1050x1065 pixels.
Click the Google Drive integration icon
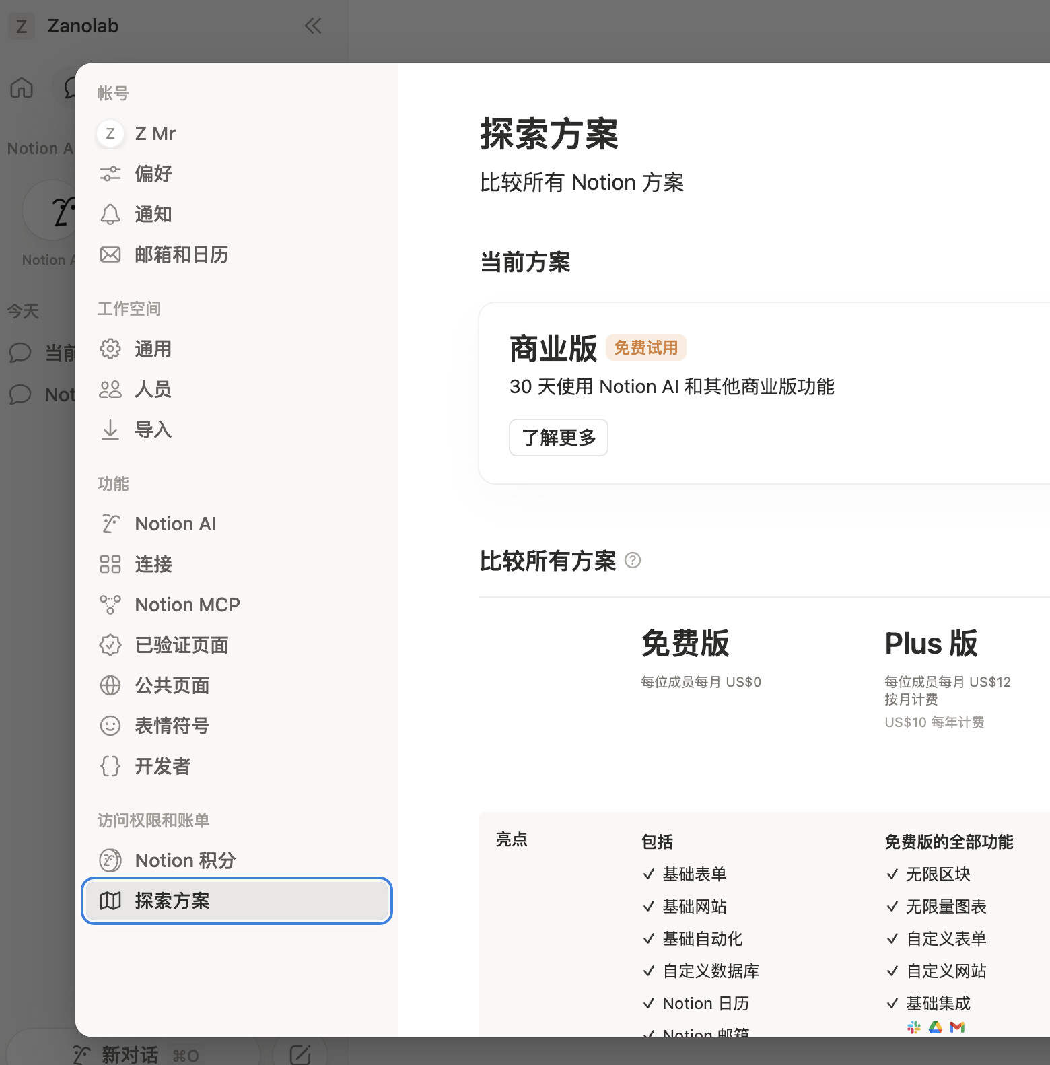(x=936, y=1027)
